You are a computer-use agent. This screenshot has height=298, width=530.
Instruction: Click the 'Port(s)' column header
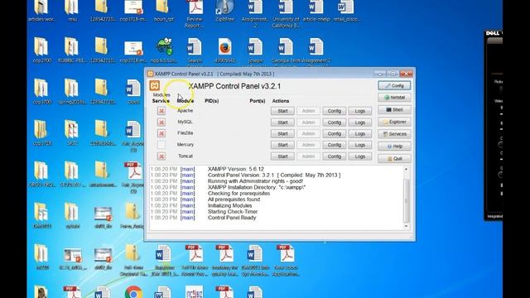[x=258, y=101]
